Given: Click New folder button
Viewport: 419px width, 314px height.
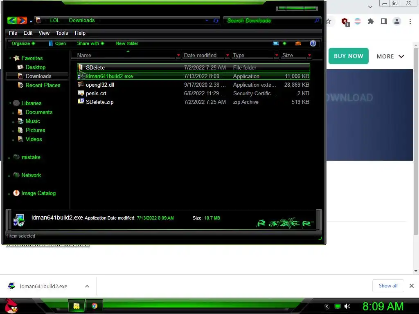Looking at the screenshot, I should coord(127,43).
